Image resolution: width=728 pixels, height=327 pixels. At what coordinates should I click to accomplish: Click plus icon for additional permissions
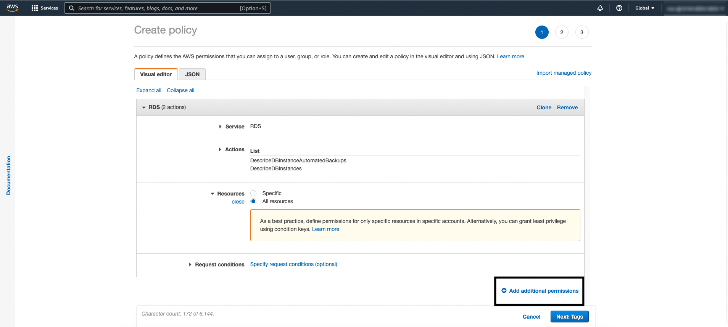pos(504,290)
